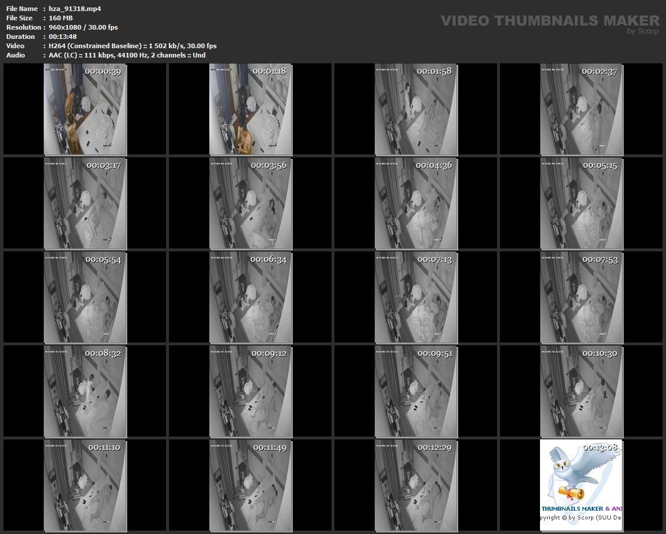Pick the frame marked 00:08:32
The height and width of the screenshot is (534, 666).
(x=85, y=391)
